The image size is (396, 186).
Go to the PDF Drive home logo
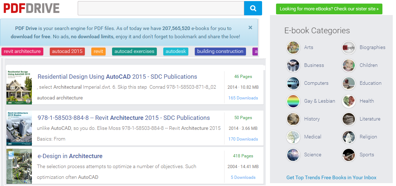[32, 8]
